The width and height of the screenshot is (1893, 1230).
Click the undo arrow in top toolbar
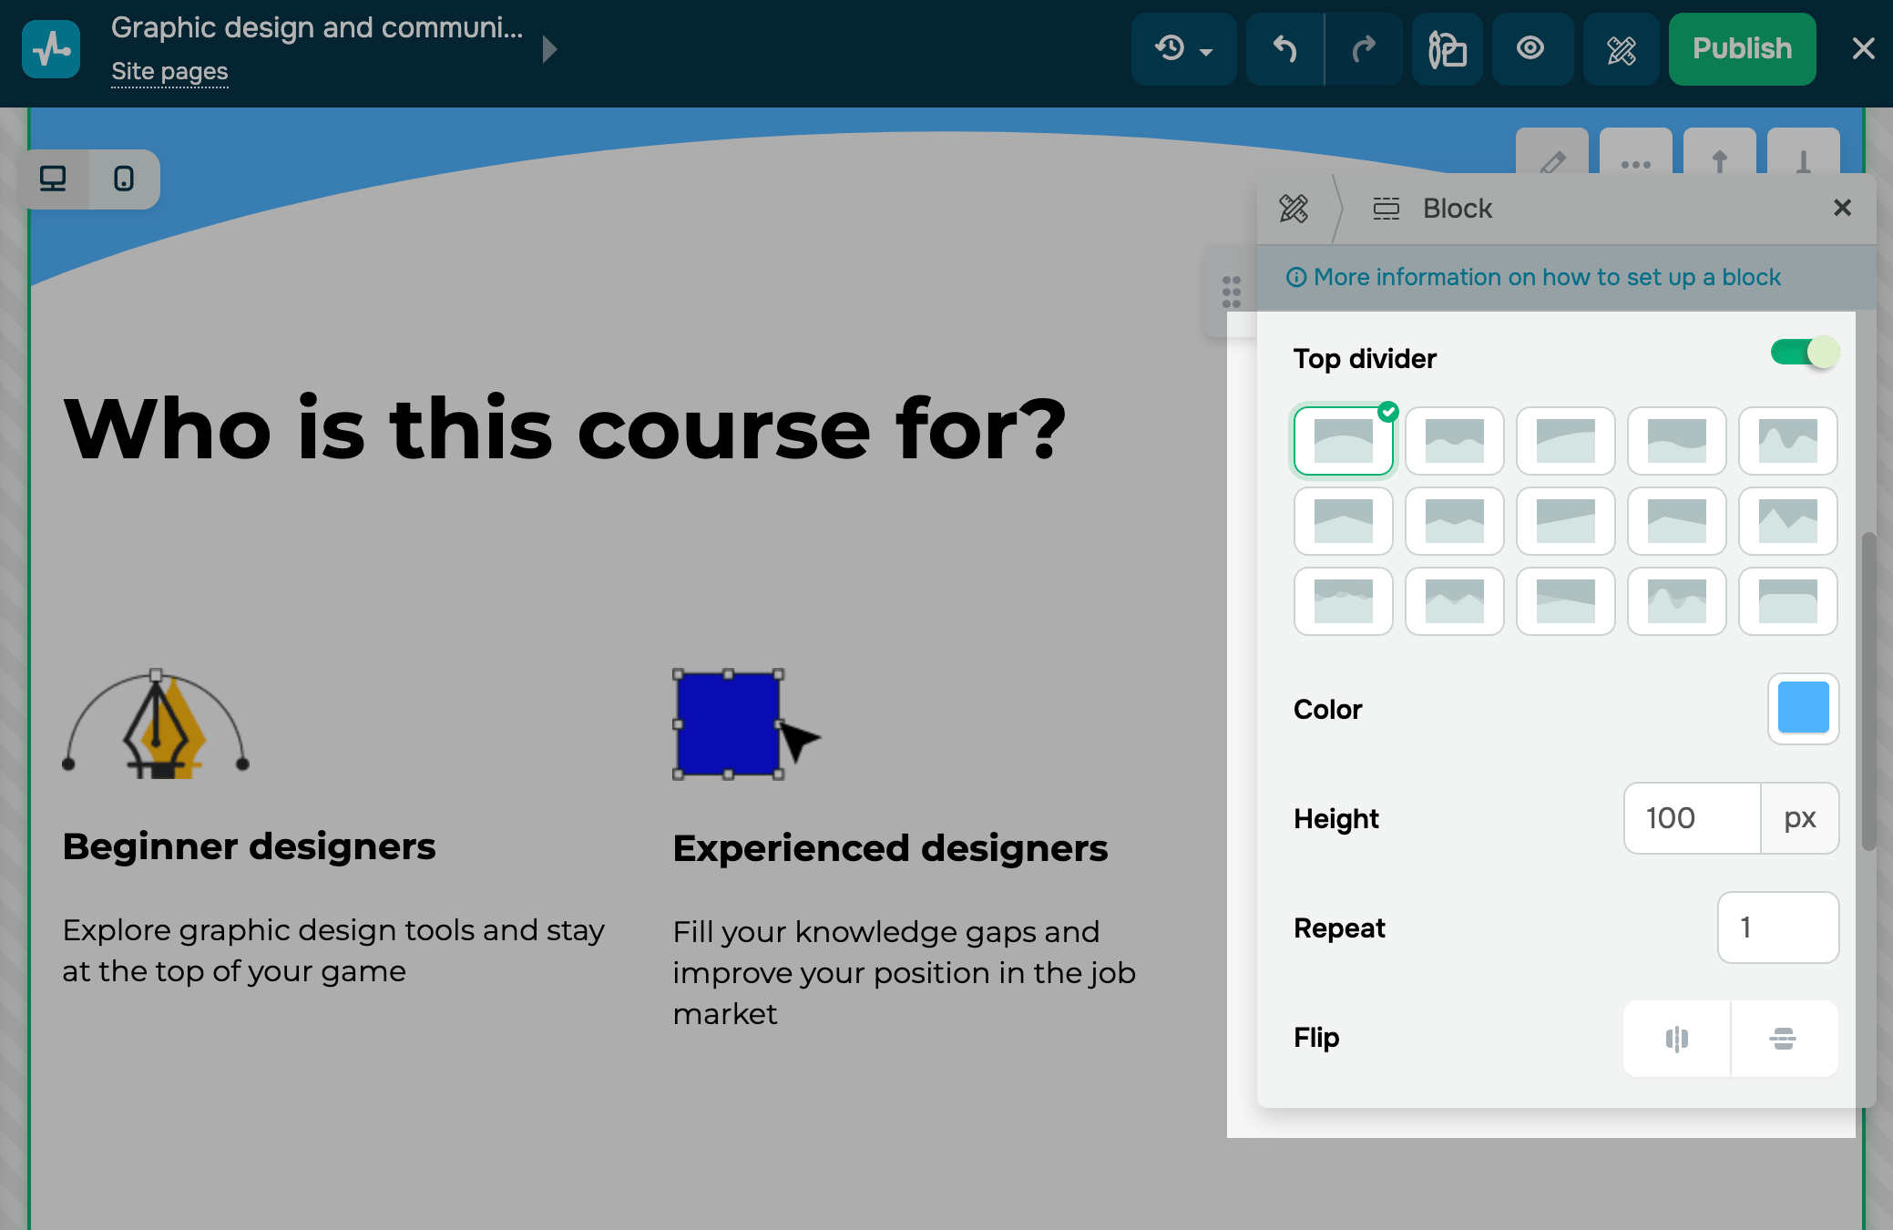[1284, 49]
